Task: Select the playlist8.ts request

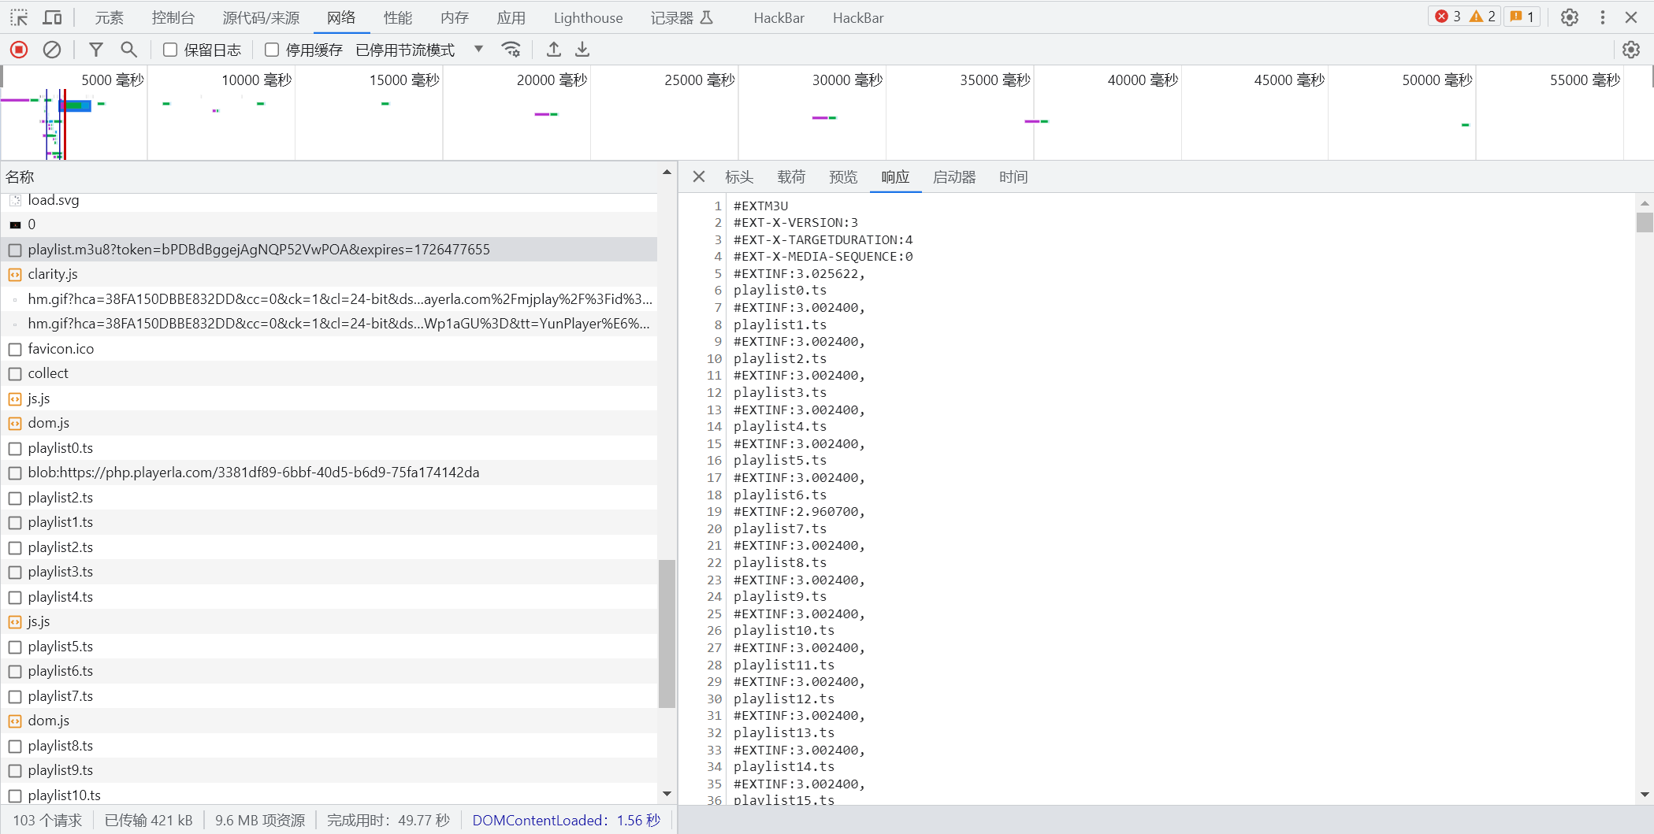Action: pos(329,746)
